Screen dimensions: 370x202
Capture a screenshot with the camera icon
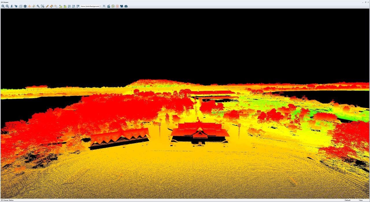pos(126,6)
